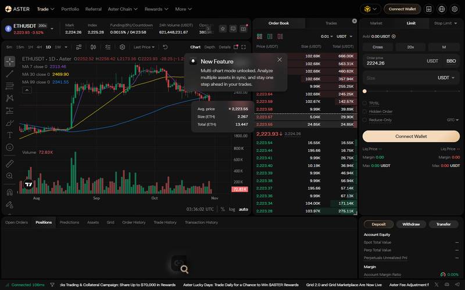Open 20x leverage setting
Viewport: 465px width, 290px height.
coord(410,47)
